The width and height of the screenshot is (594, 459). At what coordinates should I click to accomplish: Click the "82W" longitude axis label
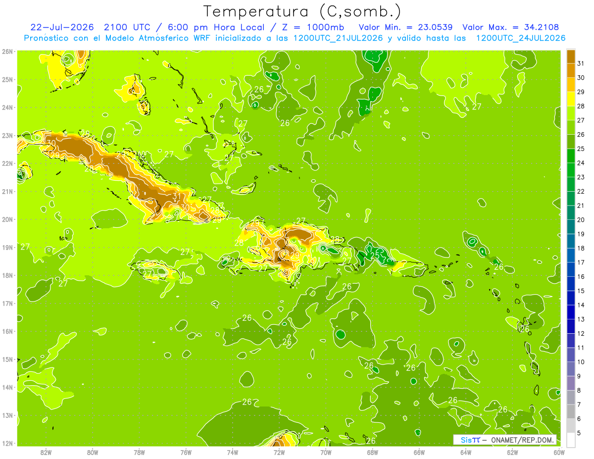(x=46, y=452)
